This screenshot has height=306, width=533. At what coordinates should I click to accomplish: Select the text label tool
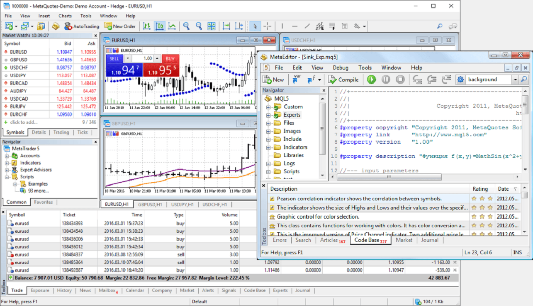click(344, 26)
